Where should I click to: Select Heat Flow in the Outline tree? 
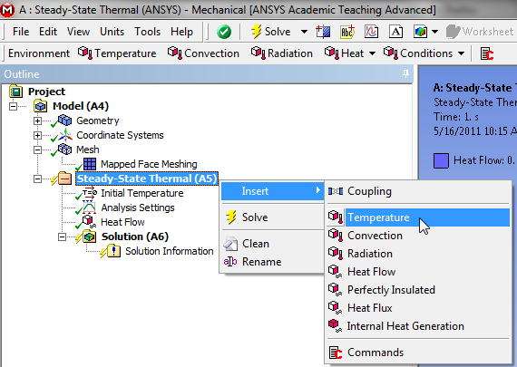tap(122, 222)
